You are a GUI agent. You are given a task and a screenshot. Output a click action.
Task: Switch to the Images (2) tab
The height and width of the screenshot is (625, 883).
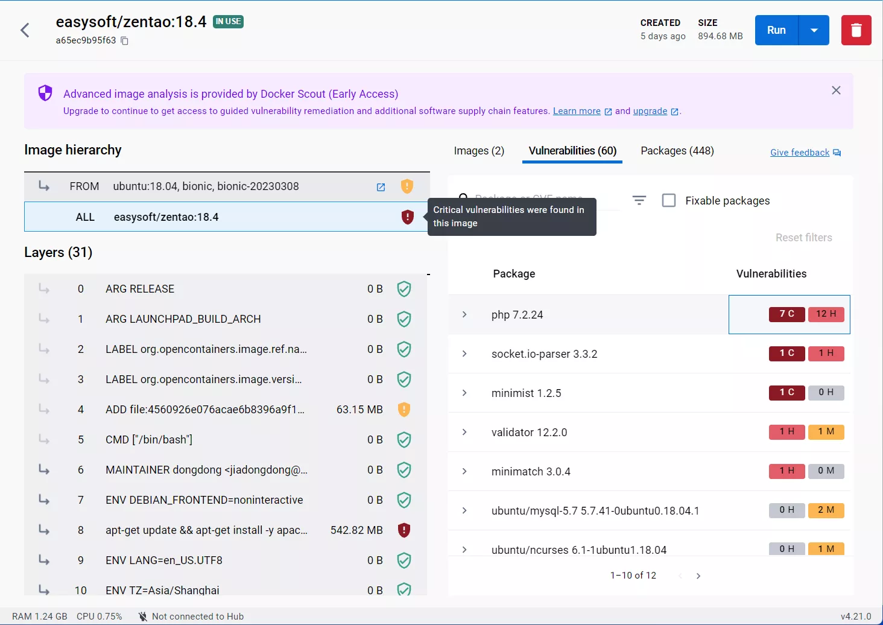click(x=479, y=151)
